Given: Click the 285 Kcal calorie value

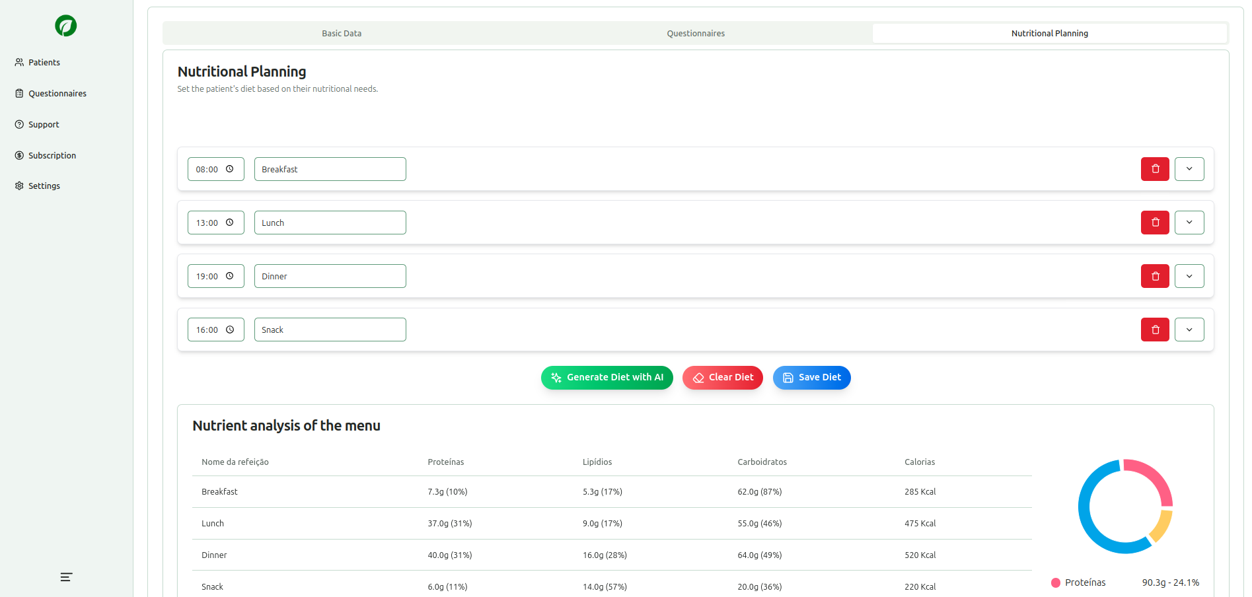Looking at the screenshot, I should click(x=920, y=492).
